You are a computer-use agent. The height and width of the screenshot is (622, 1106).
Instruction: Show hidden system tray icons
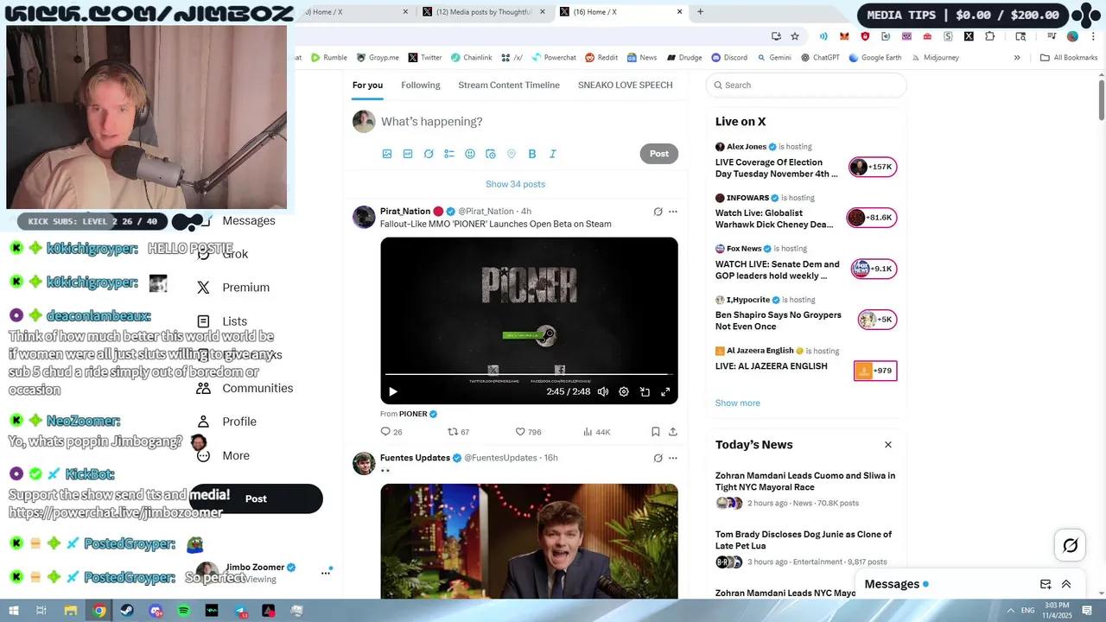tap(1010, 611)
